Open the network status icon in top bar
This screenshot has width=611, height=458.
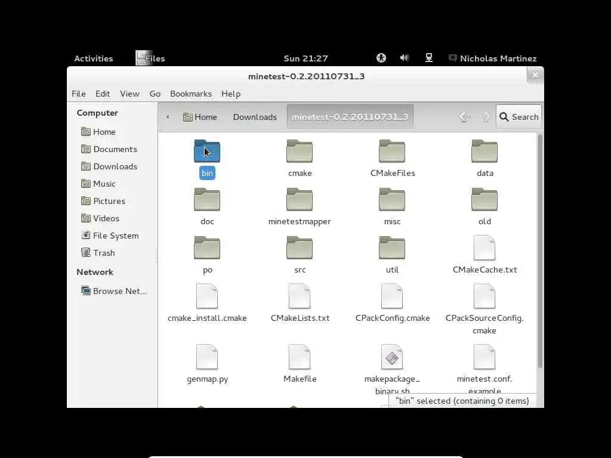[x=428, y=58]
